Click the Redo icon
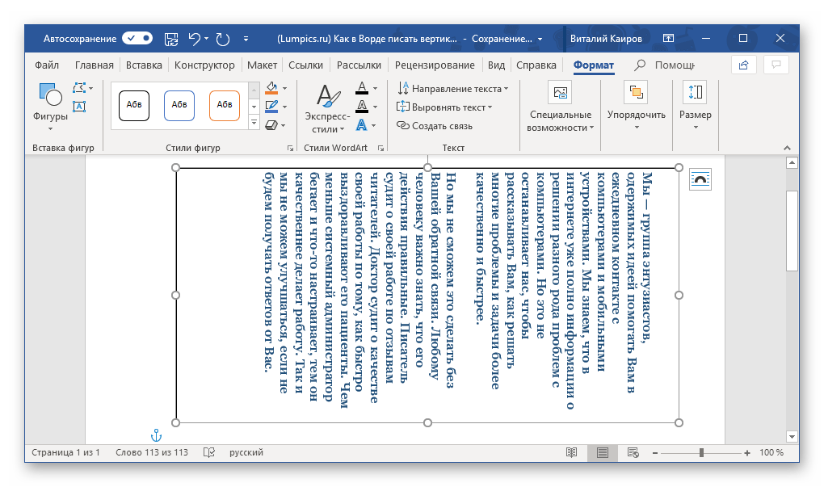Viewport: 824px width, 487px height. [x=223, y=39]
